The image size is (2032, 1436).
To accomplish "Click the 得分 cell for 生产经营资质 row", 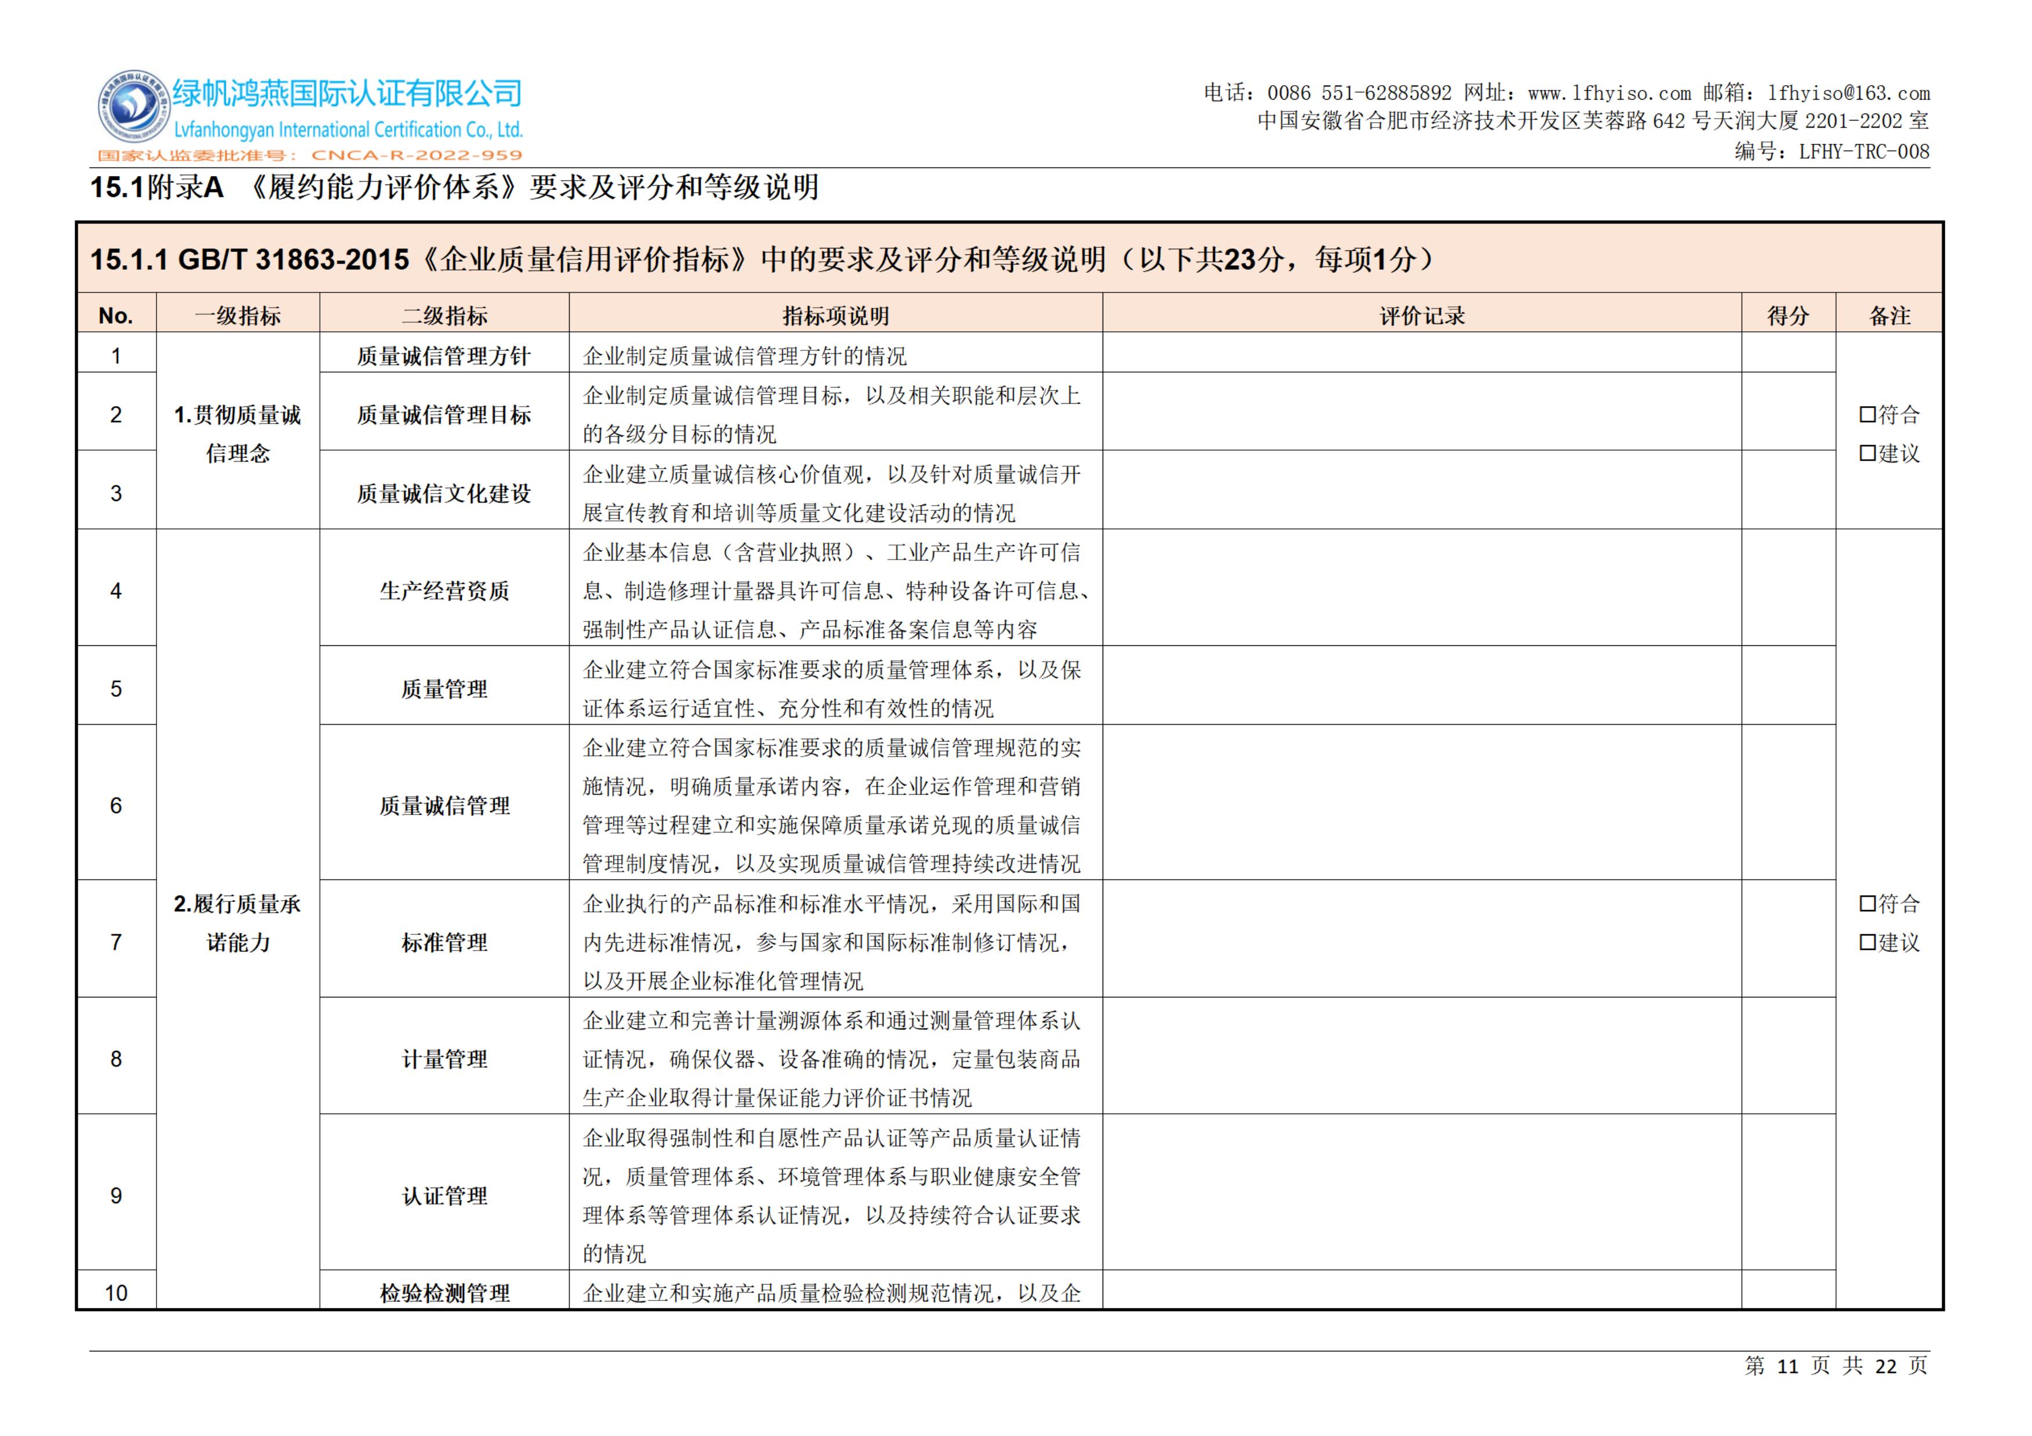I will 1787,587.
